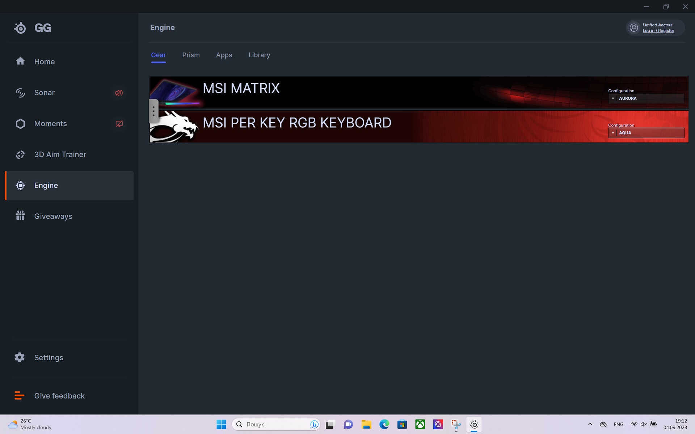Click the 3D Aim Trainer crosshair icon

[x=20, y=155]
